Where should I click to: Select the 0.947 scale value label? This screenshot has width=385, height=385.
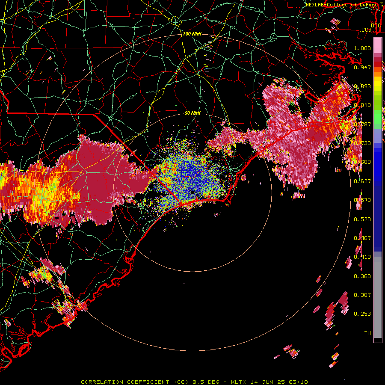pos(362,67)
